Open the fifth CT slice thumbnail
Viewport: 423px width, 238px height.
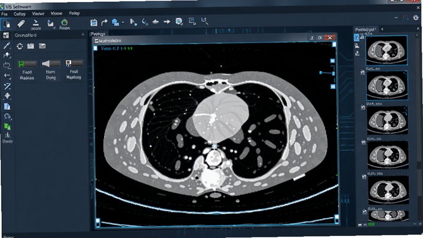click(389, 190)
